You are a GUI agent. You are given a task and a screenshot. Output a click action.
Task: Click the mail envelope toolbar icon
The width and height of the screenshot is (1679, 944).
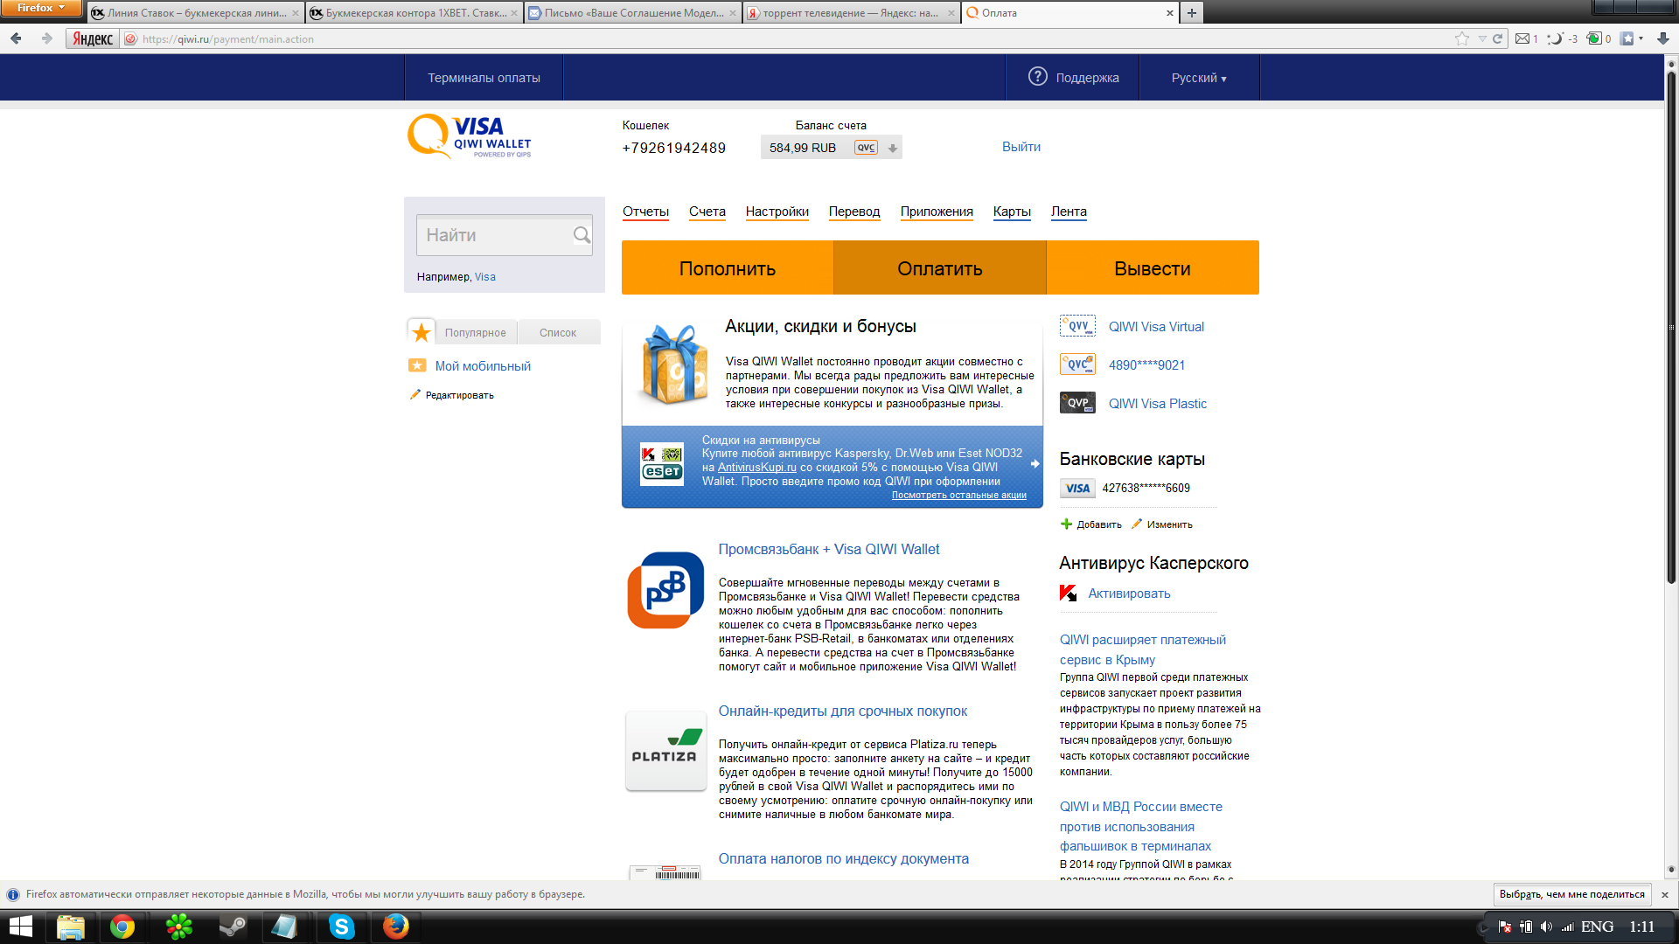pyautogui.click(x=1522, y=38)
